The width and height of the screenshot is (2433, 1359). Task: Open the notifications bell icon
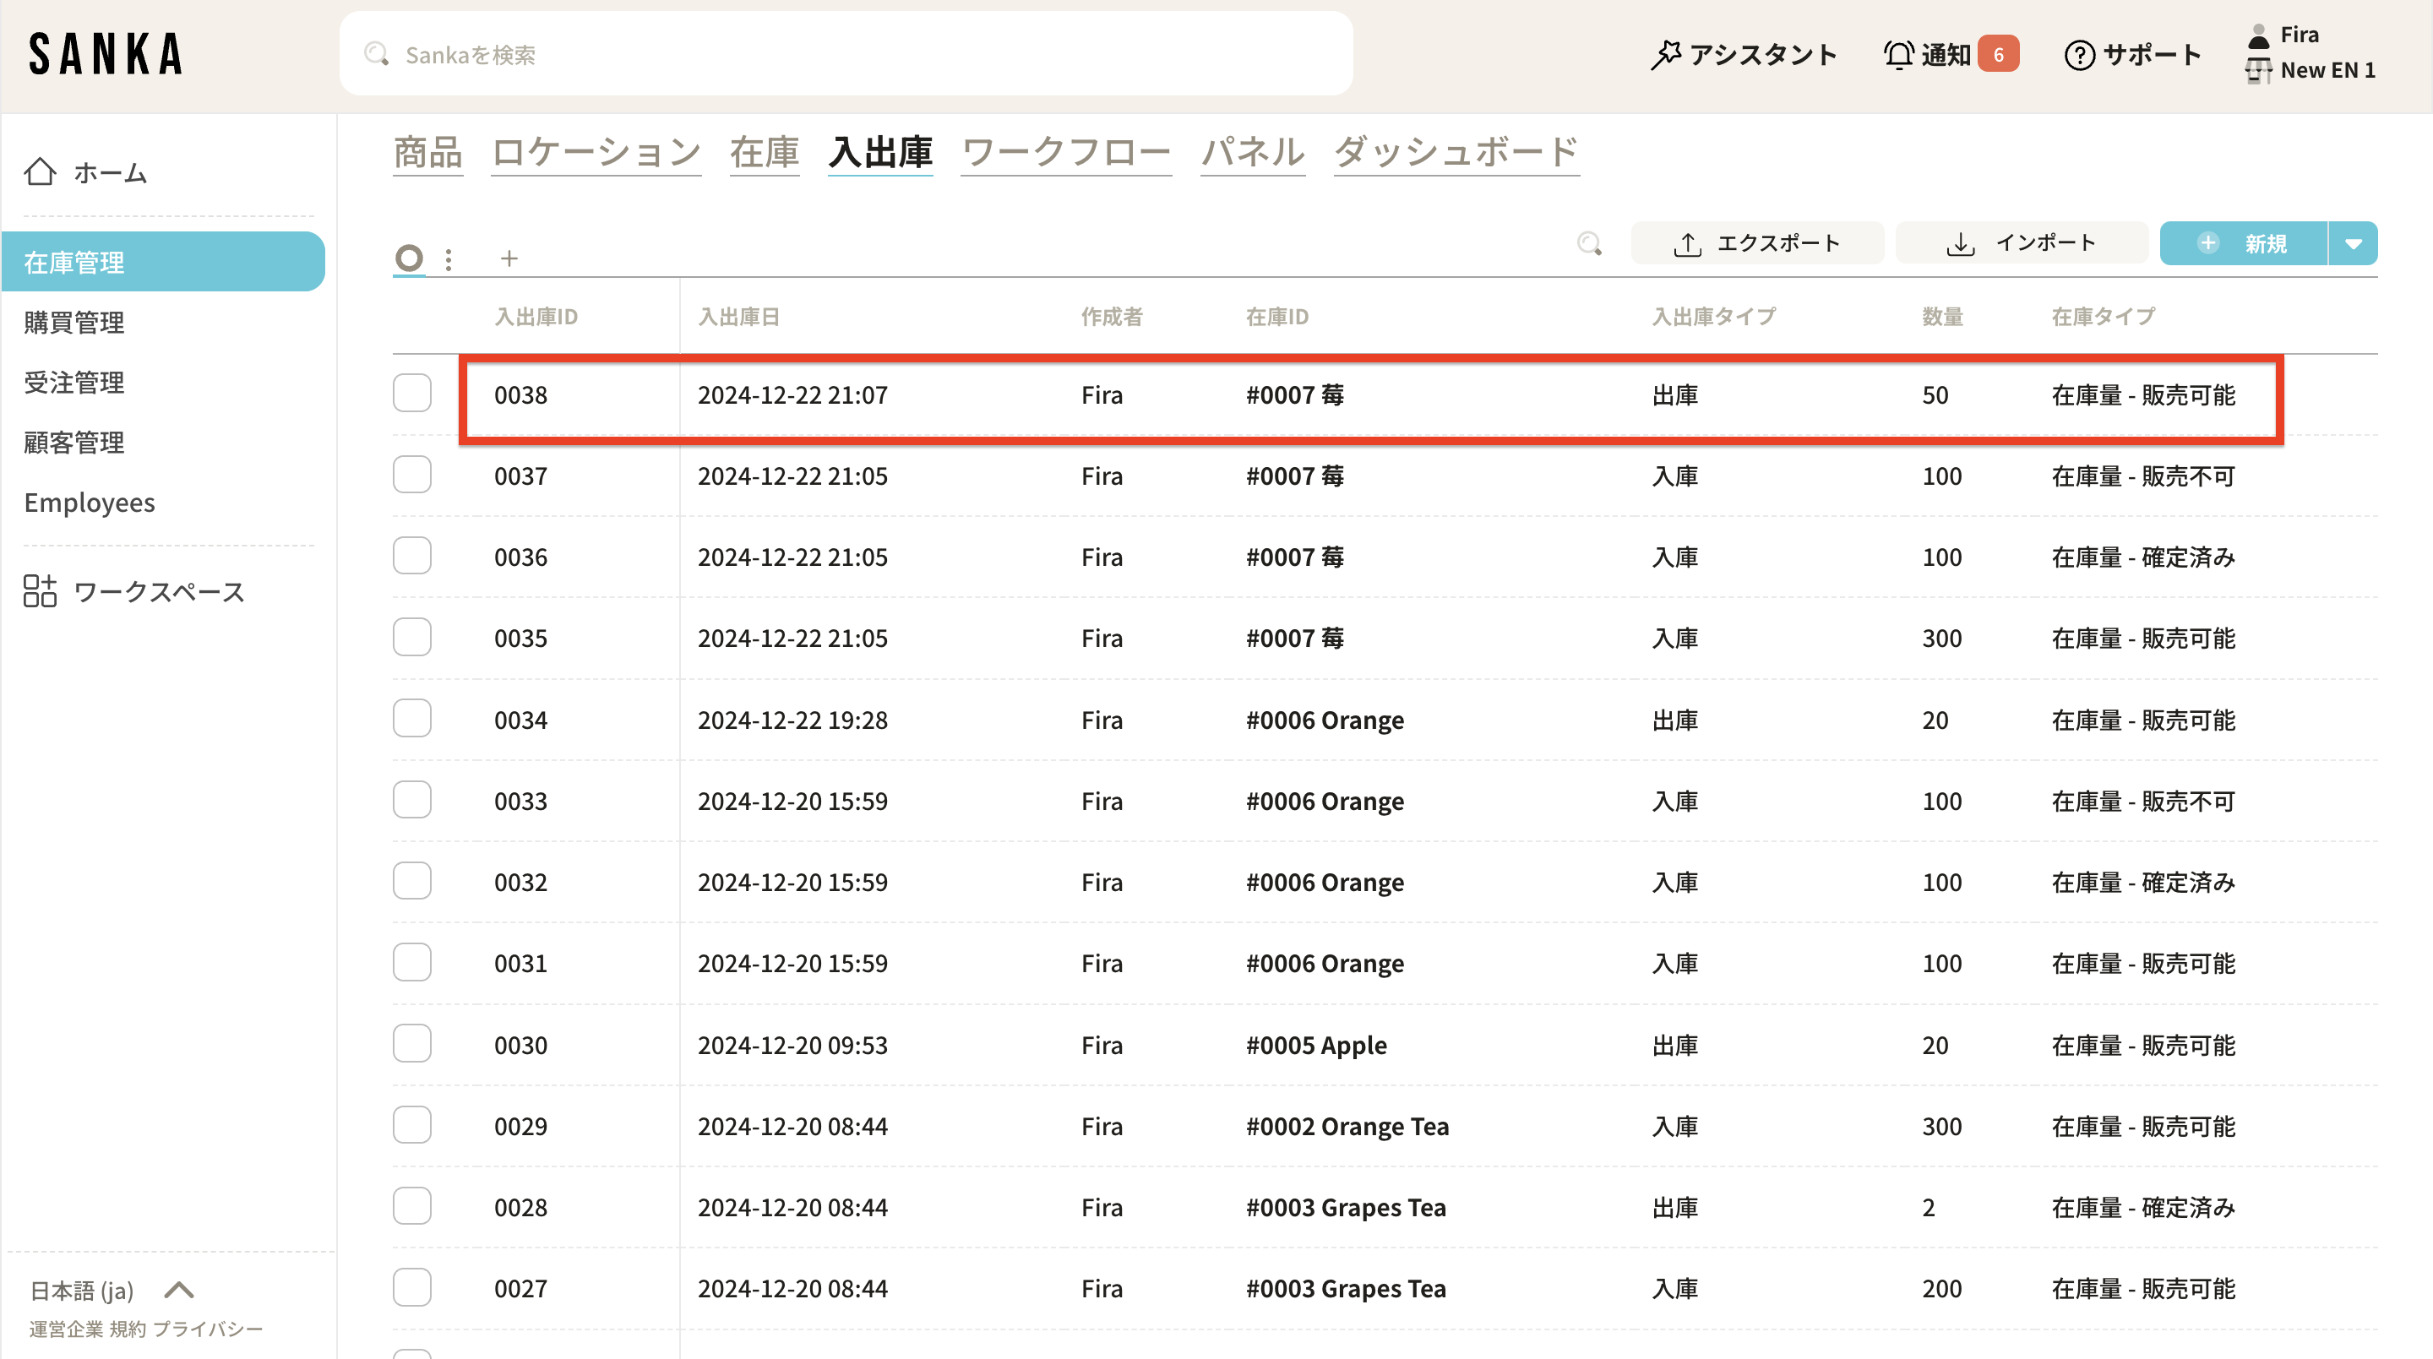click(1898, 55)
